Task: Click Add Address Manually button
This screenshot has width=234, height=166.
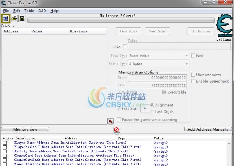Action: coord(208,129)
